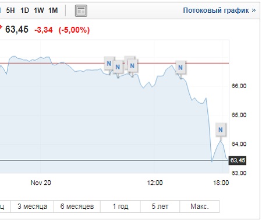
Task: Click the current price label 63,45 on axis
Action: pyautogui.click(x=238, y=160)
